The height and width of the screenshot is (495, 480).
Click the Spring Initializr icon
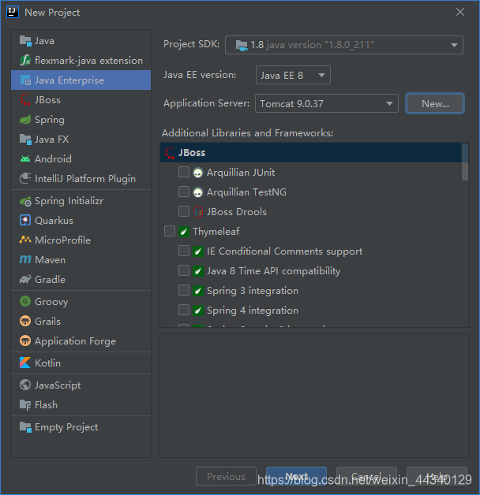[x=25, y=201]
